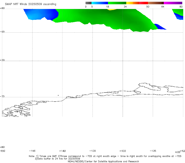Click the longitude label '-130'
The image size is (185, 163).
[123, 151]
